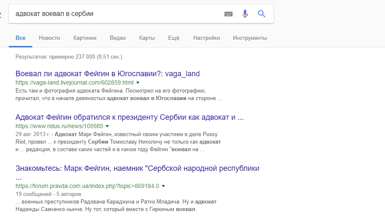Viewport: 385px width, 224px height.
Task: Select the Все results tab
Action: (x=21, y=38)
